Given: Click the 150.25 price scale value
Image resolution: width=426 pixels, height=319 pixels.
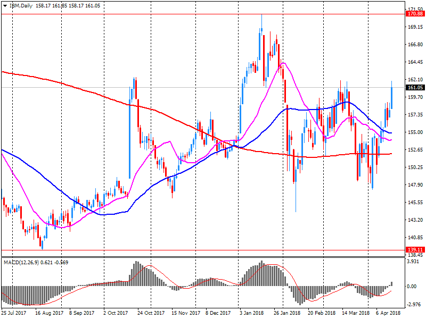Looking at the screenshot, I should coord(415,167).
